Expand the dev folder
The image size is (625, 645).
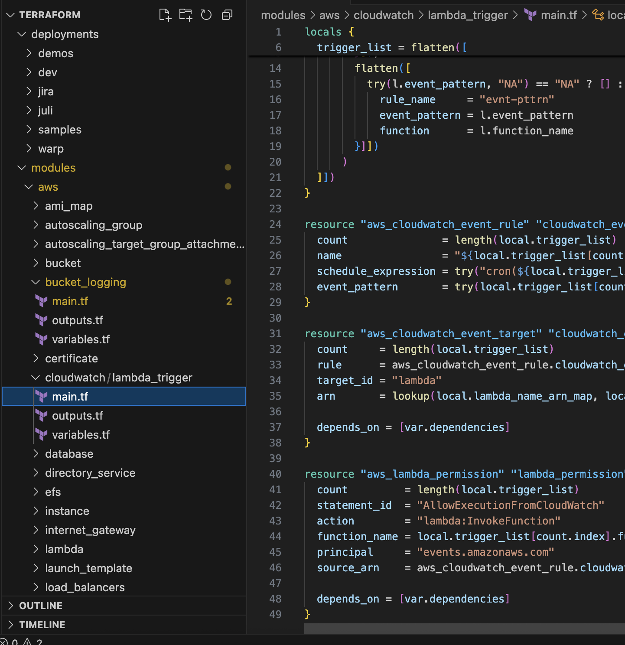click(29, 72)
